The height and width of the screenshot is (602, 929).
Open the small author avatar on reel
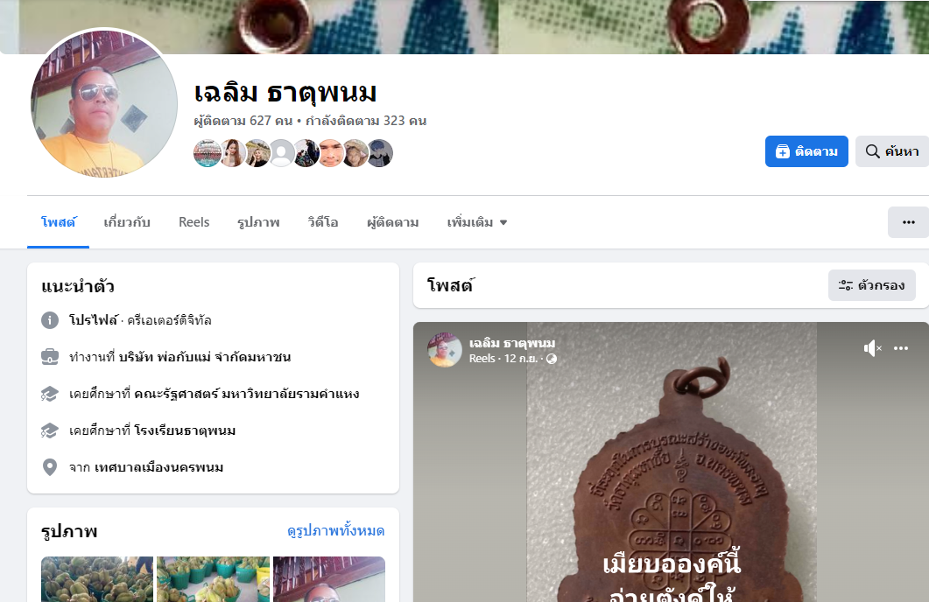444,350
